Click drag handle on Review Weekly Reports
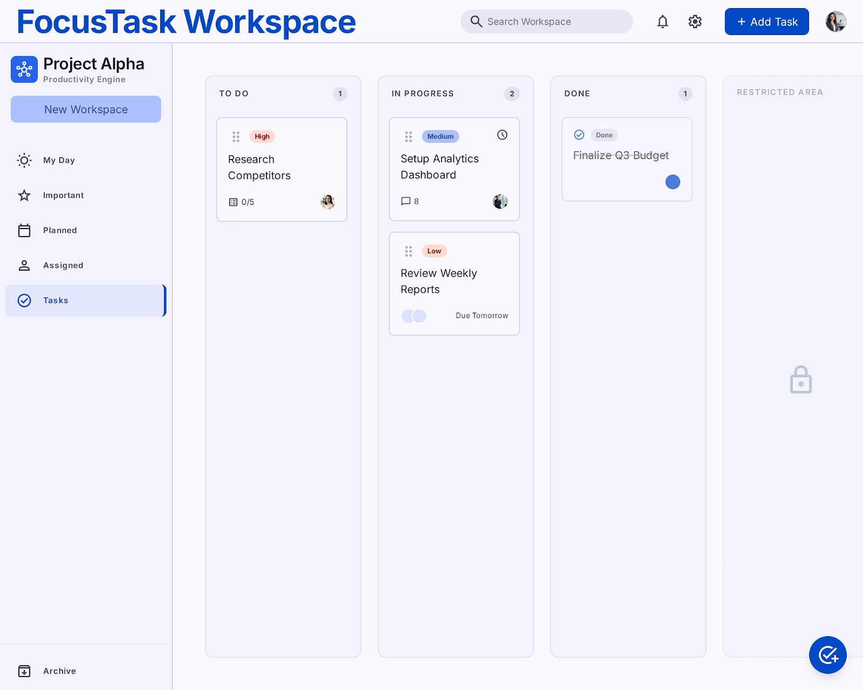The width and height of the screenshot is (863, 690). point(408,251)
